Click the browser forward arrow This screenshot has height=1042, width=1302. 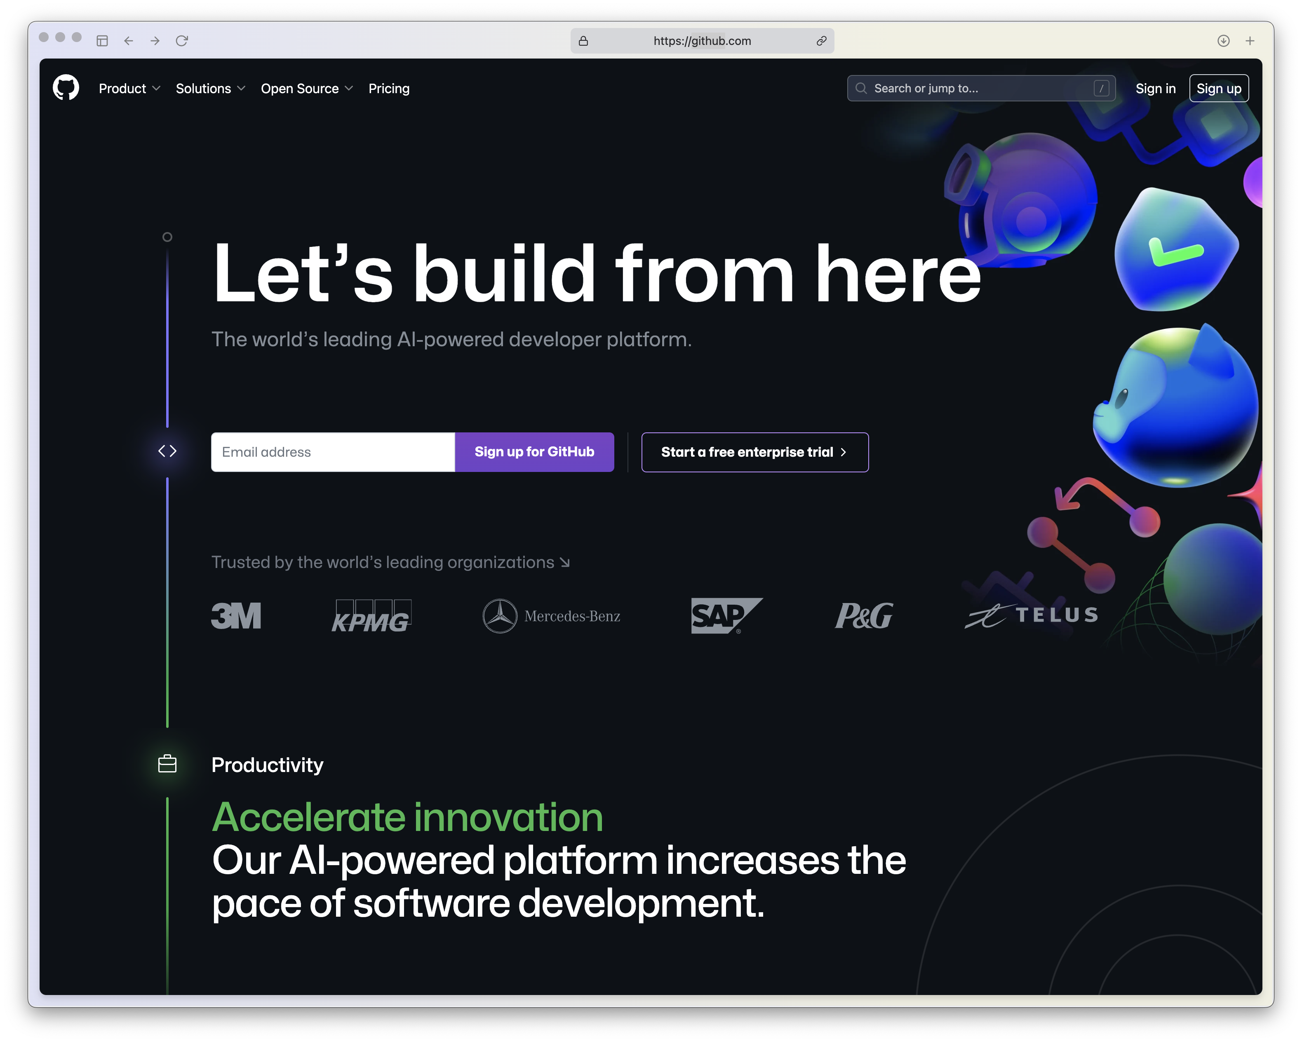click(x=155, y=40)
